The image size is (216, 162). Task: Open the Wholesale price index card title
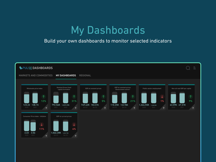coord(35,89)
